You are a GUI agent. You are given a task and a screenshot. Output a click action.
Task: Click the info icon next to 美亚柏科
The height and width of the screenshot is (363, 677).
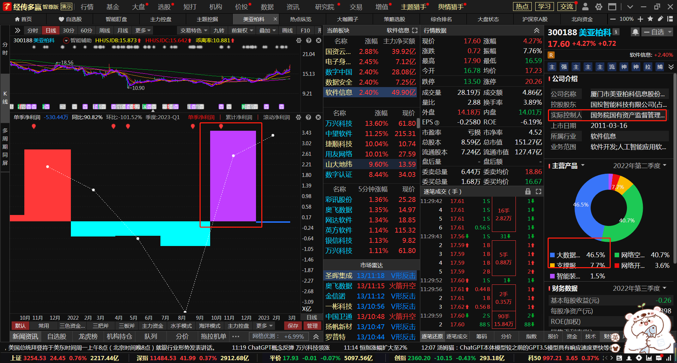pos(616,32)
